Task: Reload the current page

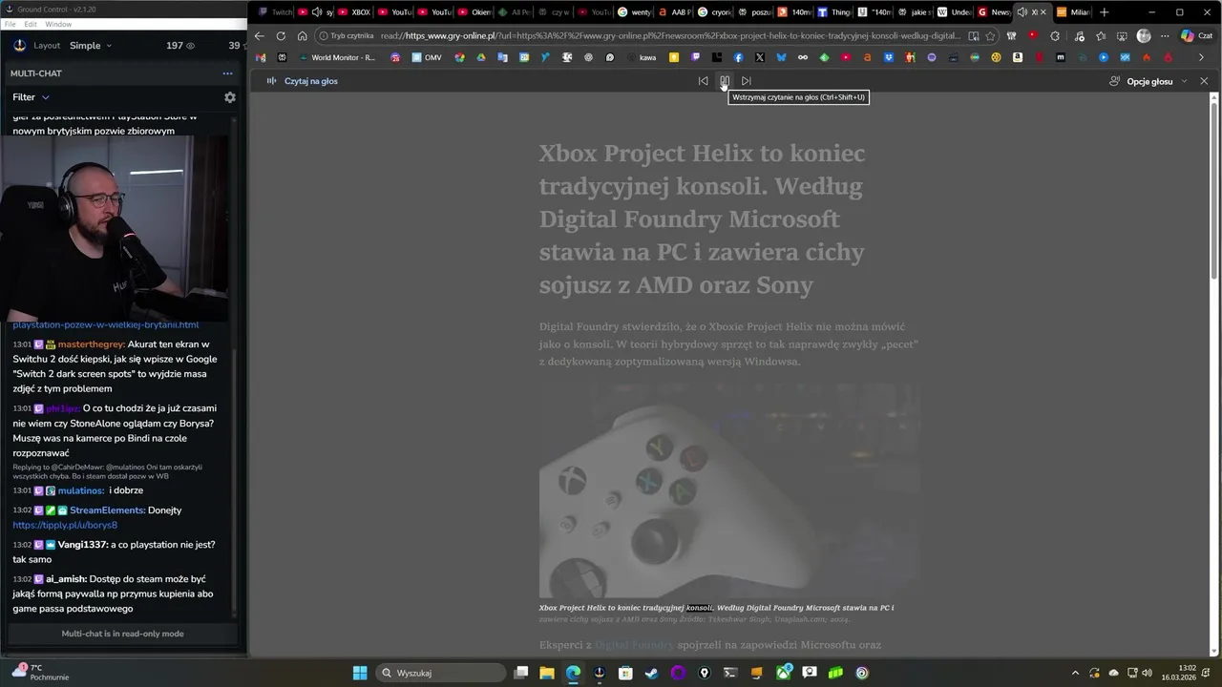Action: [281, 36]
